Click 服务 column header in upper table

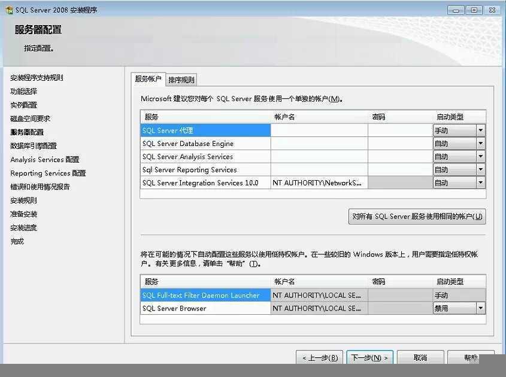click(x=205, y=117)
